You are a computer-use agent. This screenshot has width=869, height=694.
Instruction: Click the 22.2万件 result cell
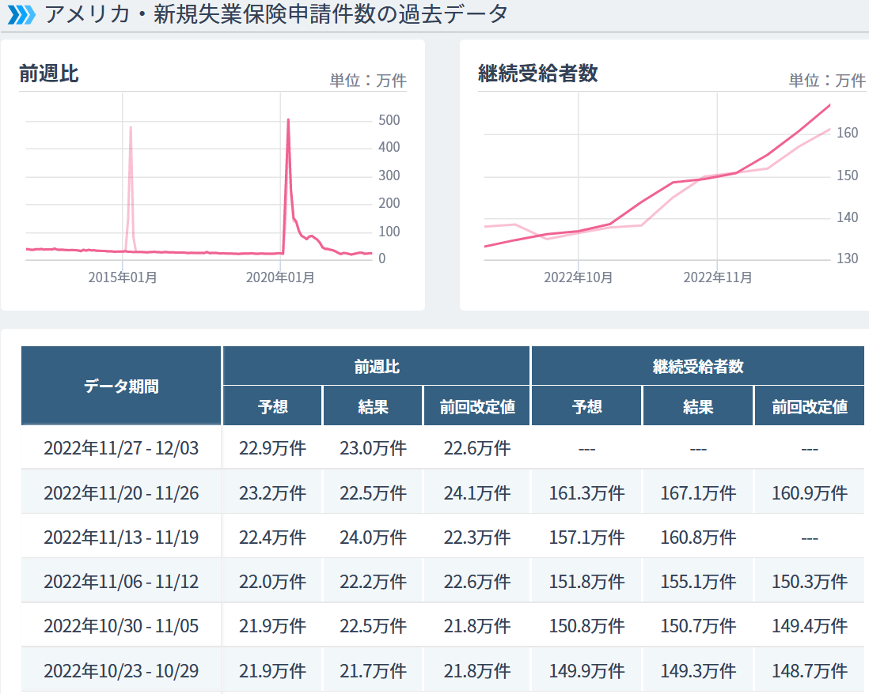[373, 581]
